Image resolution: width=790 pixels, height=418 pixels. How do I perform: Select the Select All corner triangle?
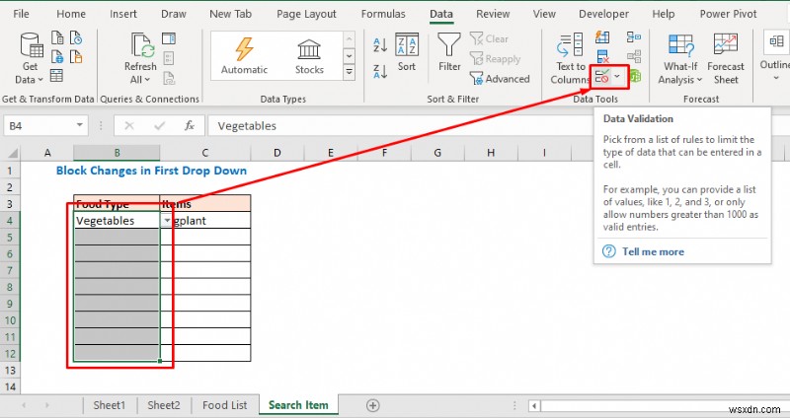click(x=12, y=153)
